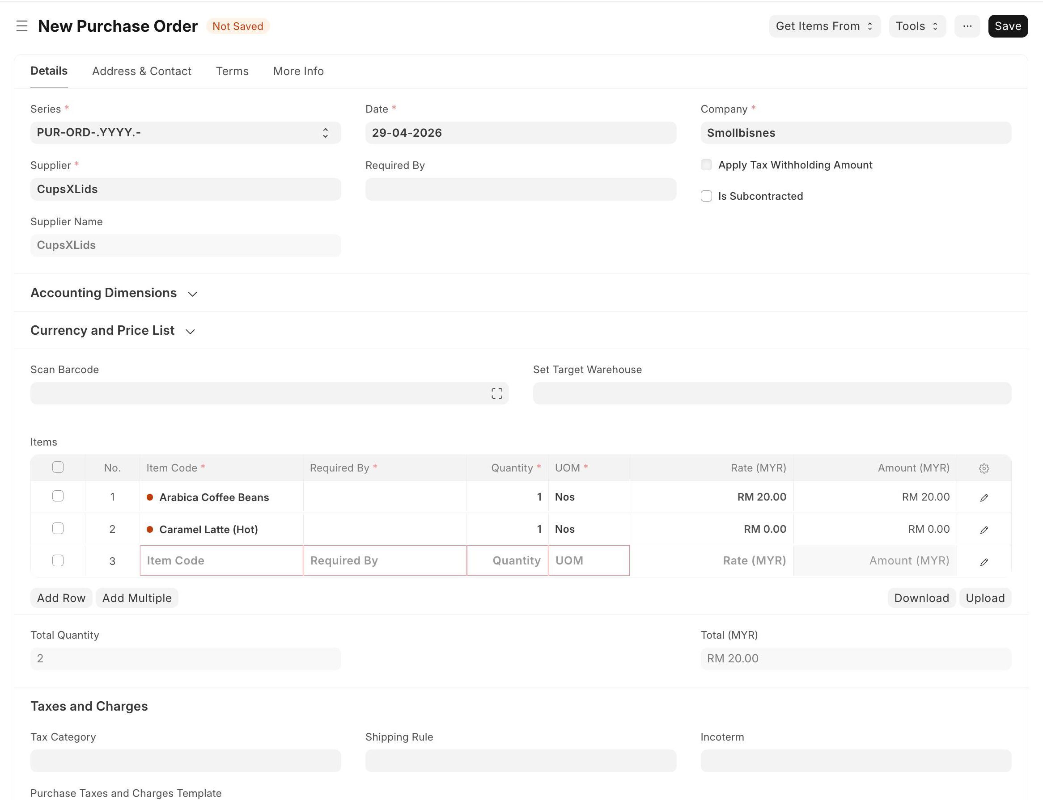Viewport: 1043px width, 800px height.
Task: Edit Caramel Latte row pencil icon
Action: (x=984, y=530)
